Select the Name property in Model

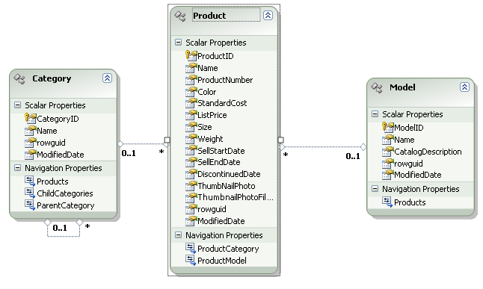click(404, 140)
